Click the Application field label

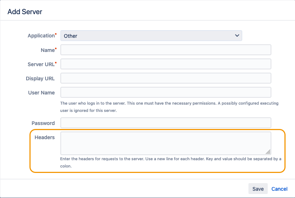click(41, 36)
